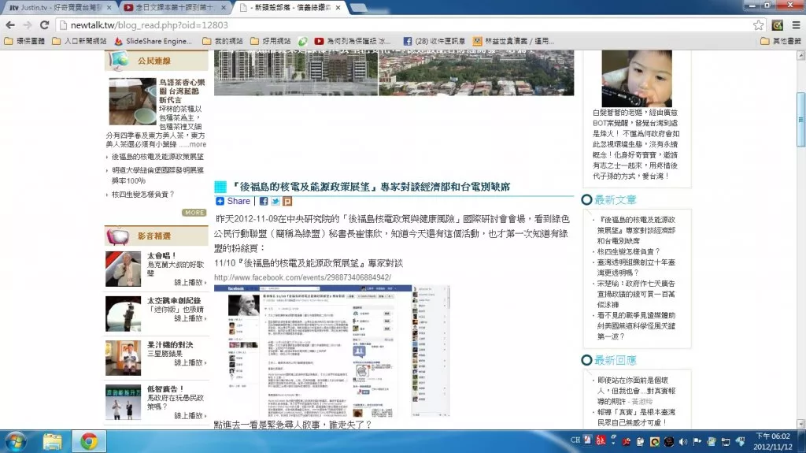Open the volume speaker tray icon
Screen dimensions: 806x453
[x=682, y=442]
